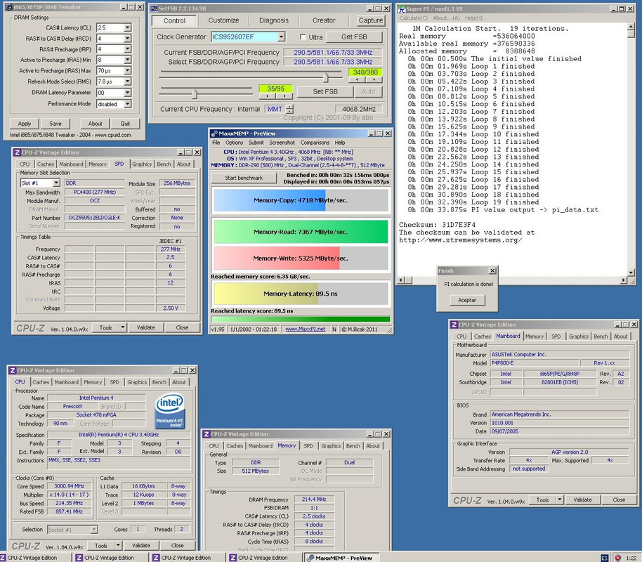The width and height of the screenshot is (642, 562).
Task: Open Bench tab in SPD CPU-Z window
Action: [164, 164]
